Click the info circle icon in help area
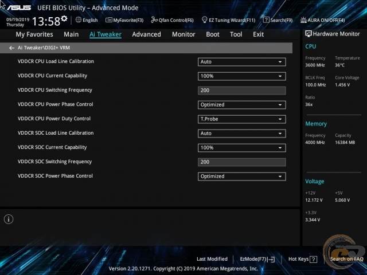This screenshot has width=367, height=275. coord(9,219)
